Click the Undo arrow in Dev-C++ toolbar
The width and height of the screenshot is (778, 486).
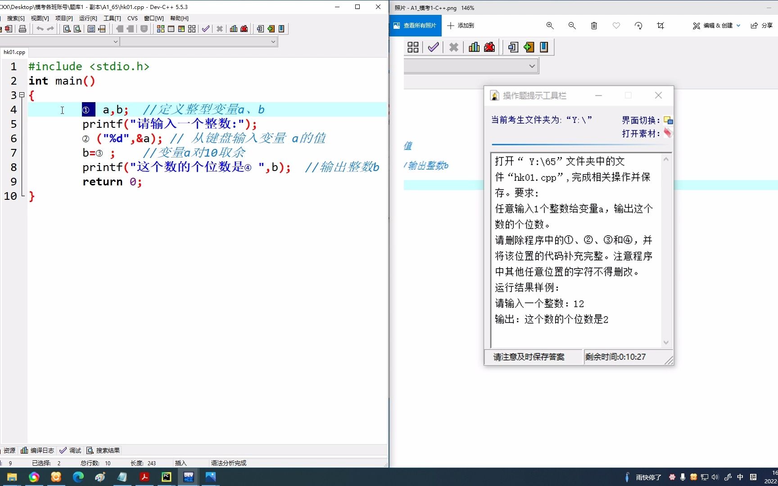[40, 29]
